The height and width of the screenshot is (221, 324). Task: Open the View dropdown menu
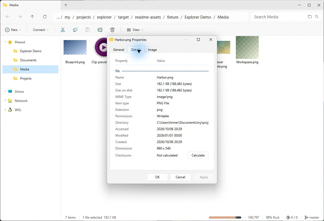click(135, 30)
